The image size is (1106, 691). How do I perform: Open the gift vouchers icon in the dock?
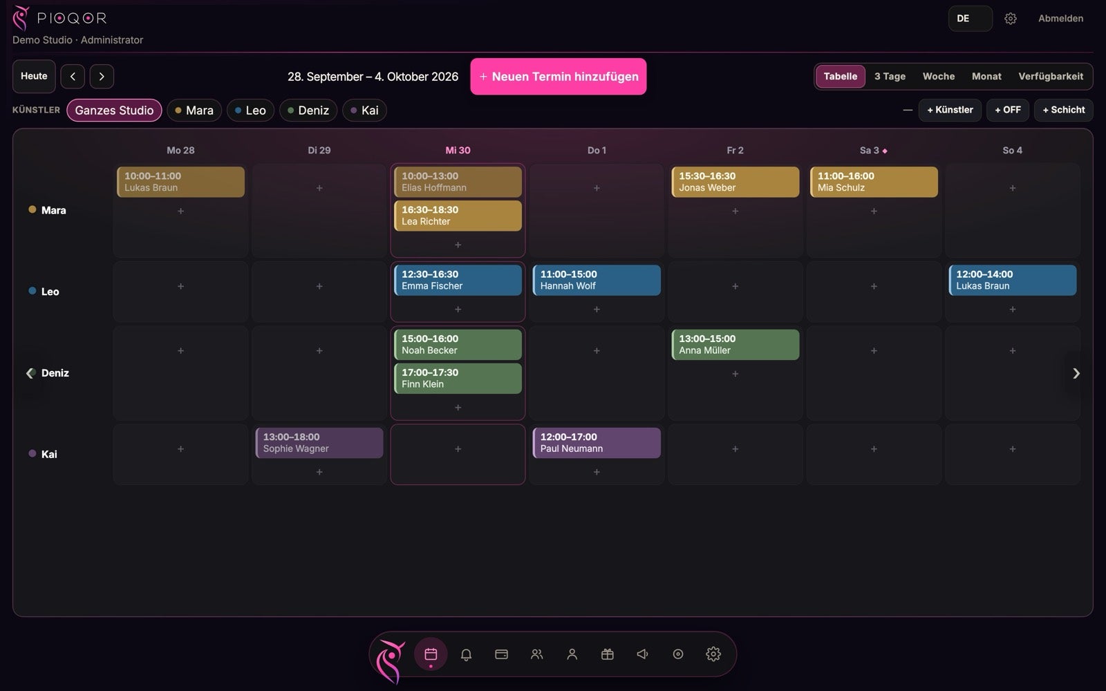(x=607, y=654)
